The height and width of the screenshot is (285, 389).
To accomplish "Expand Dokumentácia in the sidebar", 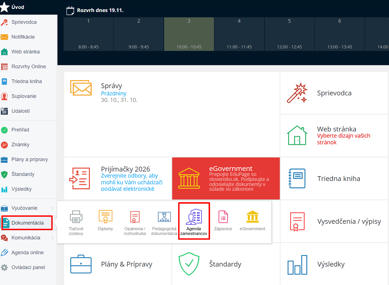I will 27,223.
